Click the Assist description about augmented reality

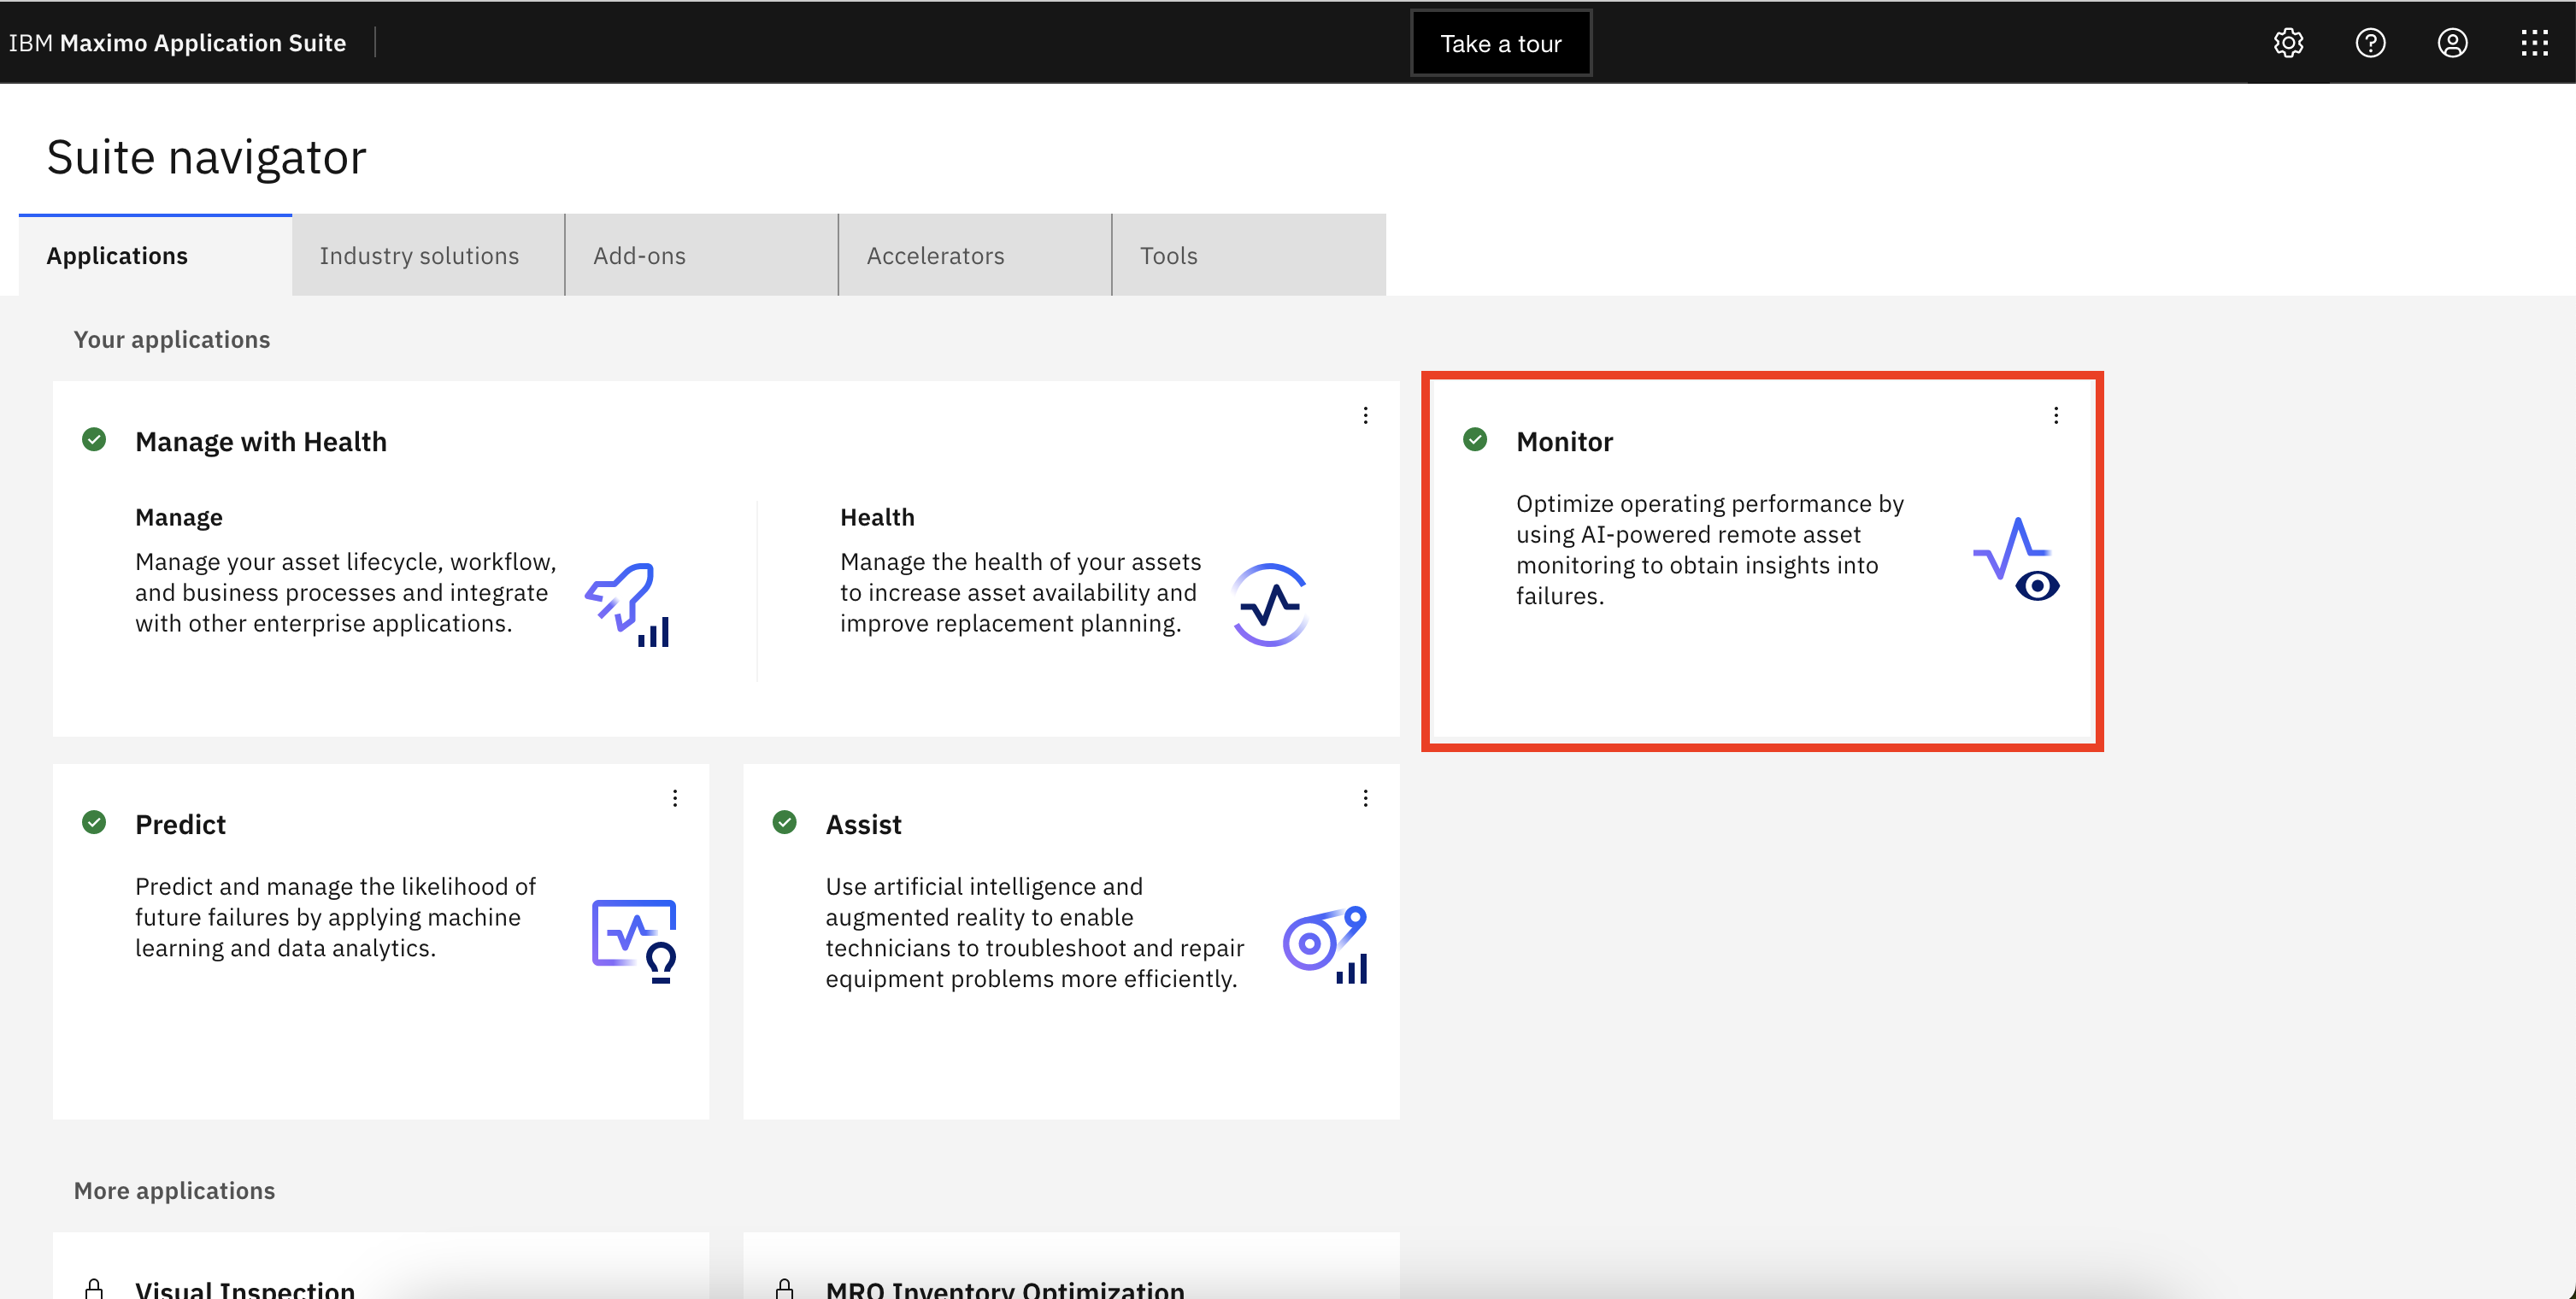[x=1035, y=932]
